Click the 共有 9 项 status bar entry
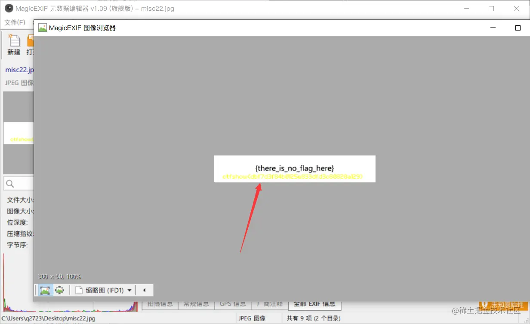530x324 pixels. tap(314, 318)
